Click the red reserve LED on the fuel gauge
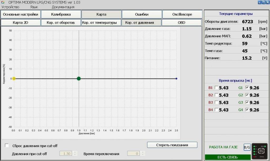The width and height of the screenshot is (270, 161). point(254,157)
